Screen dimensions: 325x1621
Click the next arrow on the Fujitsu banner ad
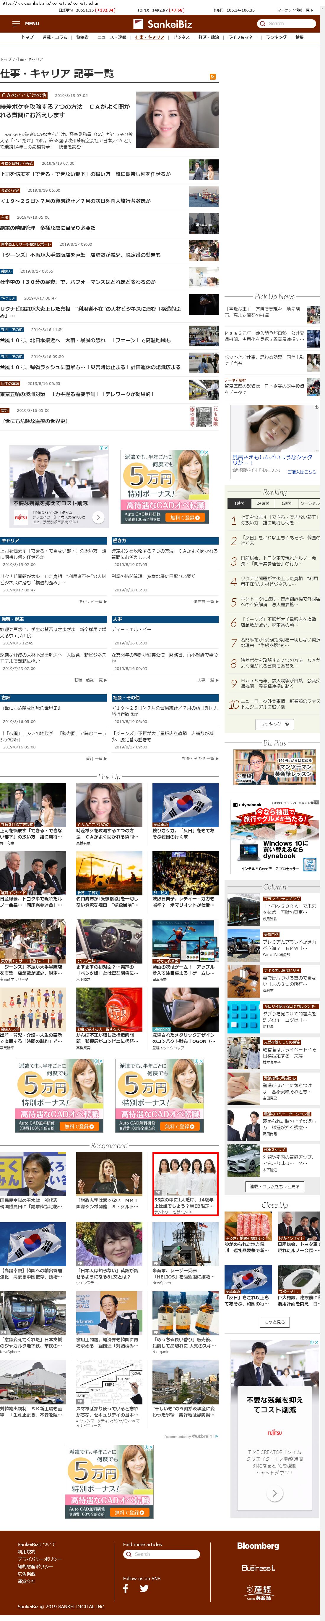[98, 517]
